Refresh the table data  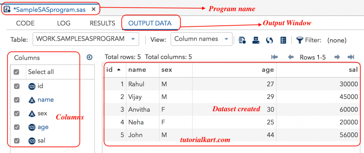coord(269,40)
